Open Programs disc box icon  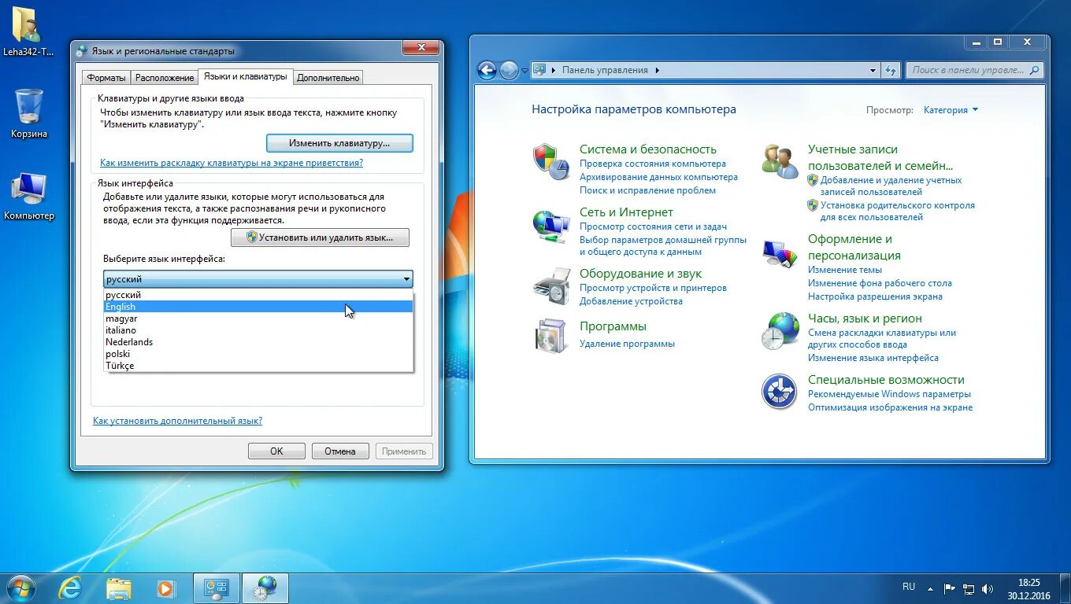(550, 336)
